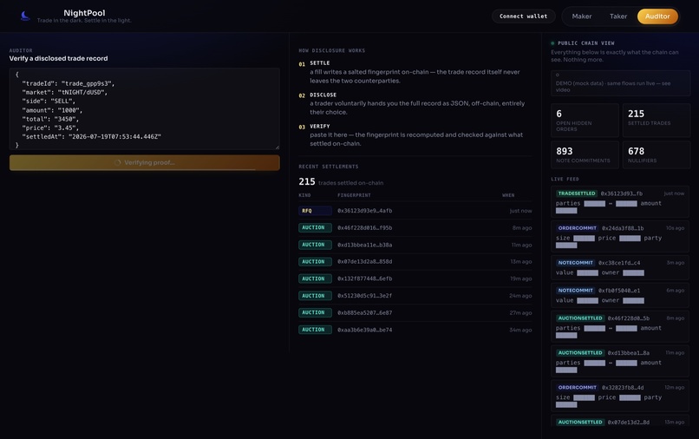Click the NightPool title text
Image resolution: width=699 pixels, height=439 pixels.
(84, 13)
